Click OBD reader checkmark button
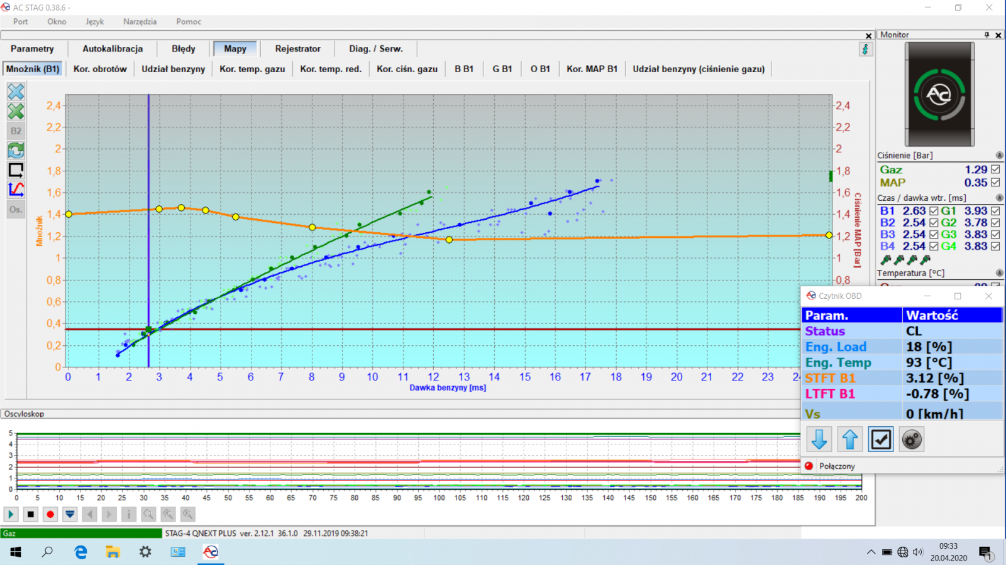1006x565 pixels. click(881, 439)
